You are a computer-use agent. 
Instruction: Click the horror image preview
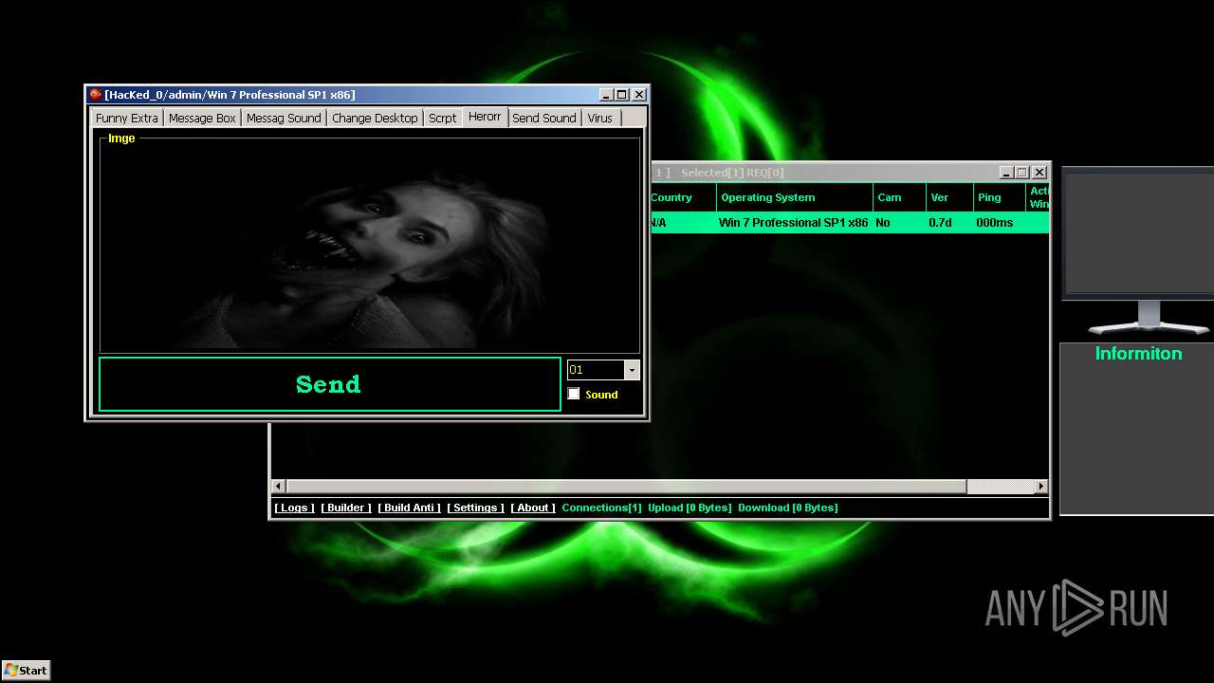[370, 247]
